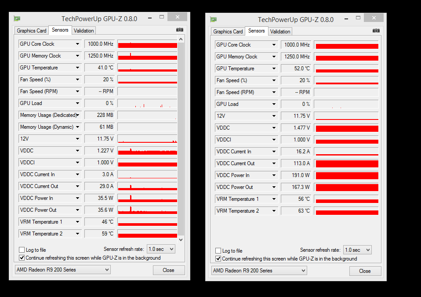
Task: Open sensor refresh rate dropdown in right window
Action: [x=357, y=250]
